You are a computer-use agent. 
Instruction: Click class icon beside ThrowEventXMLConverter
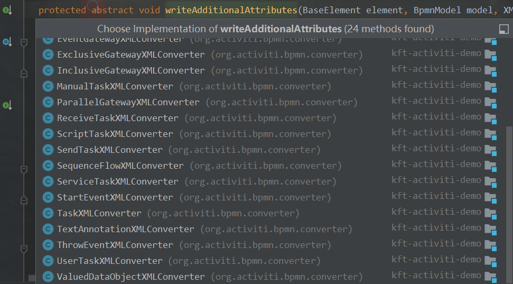click(x=48, y=245)
